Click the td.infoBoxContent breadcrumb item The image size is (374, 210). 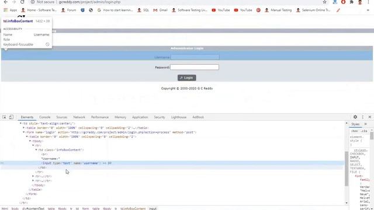pos(133,208)
